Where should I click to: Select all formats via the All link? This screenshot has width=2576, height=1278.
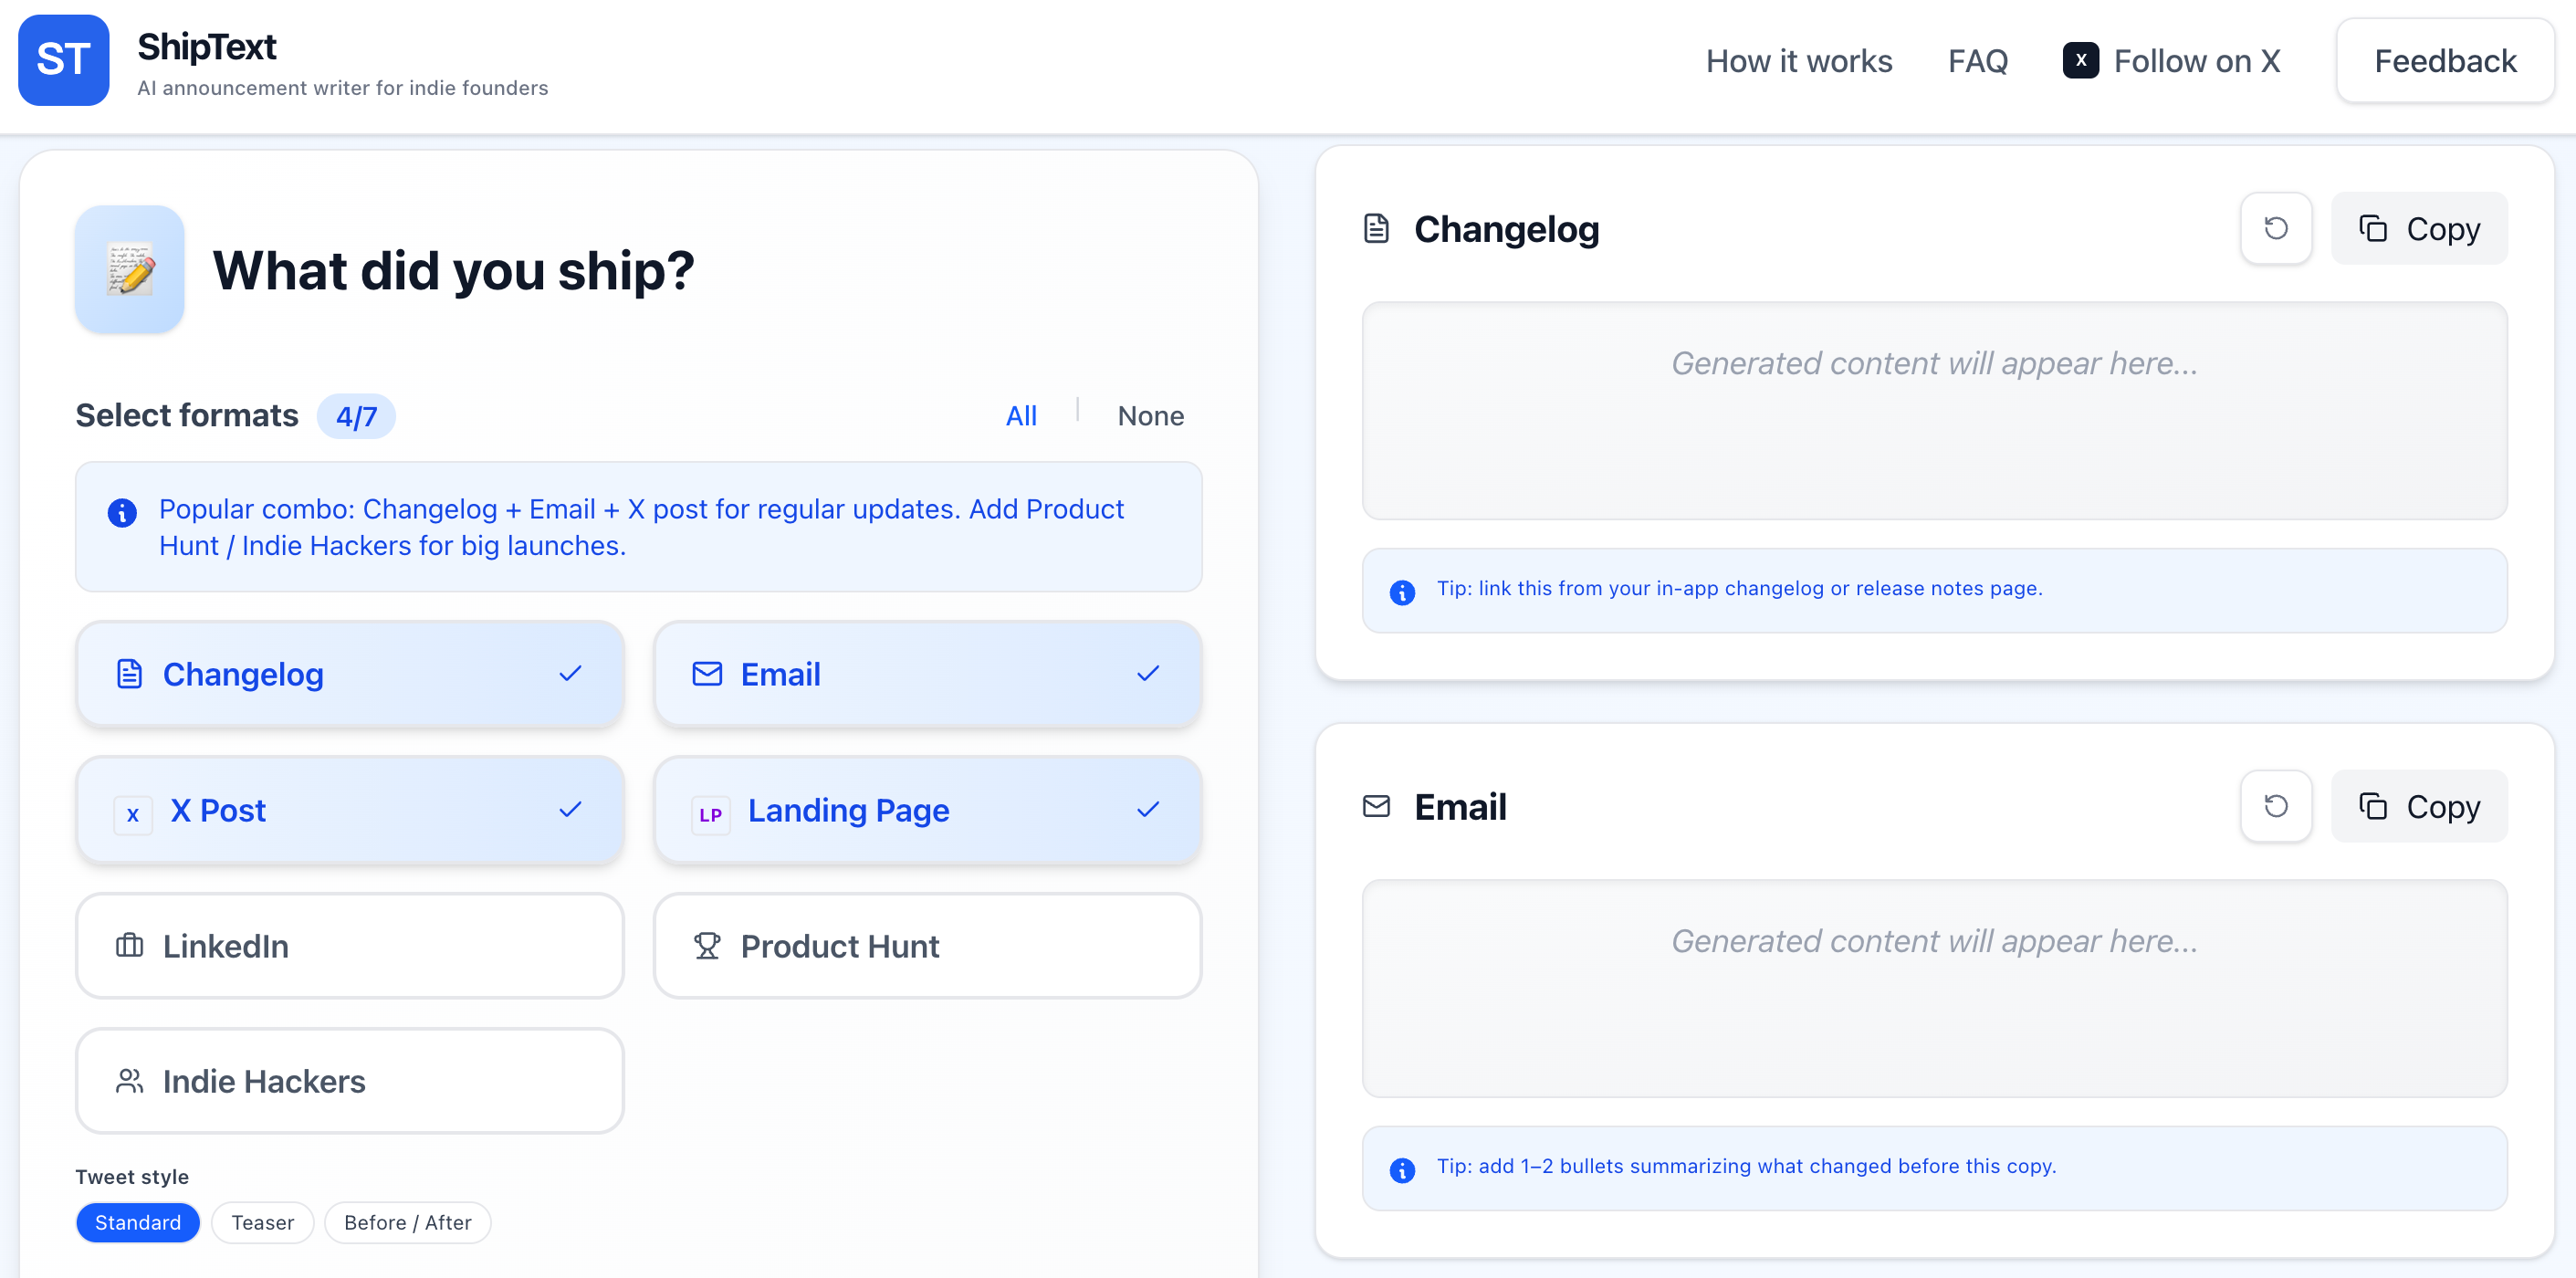tap(1020, 416)
